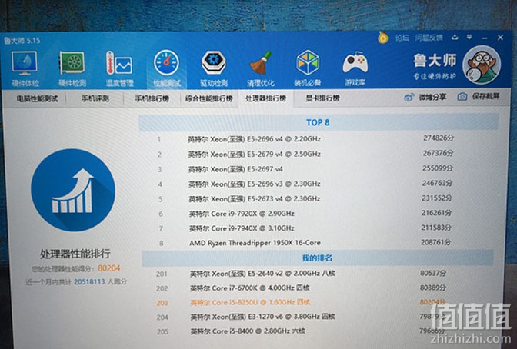
Task: Click the 鲁大师 mascot avatar
Action: [x=482, y=65]
